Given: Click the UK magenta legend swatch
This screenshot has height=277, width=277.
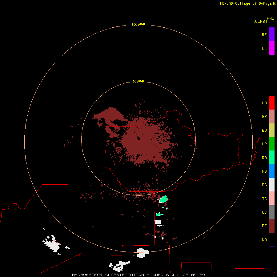Looking at the screenshot, I should (x=272, y=48).
